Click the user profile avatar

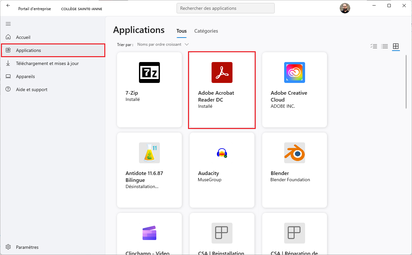pos(345,8)
